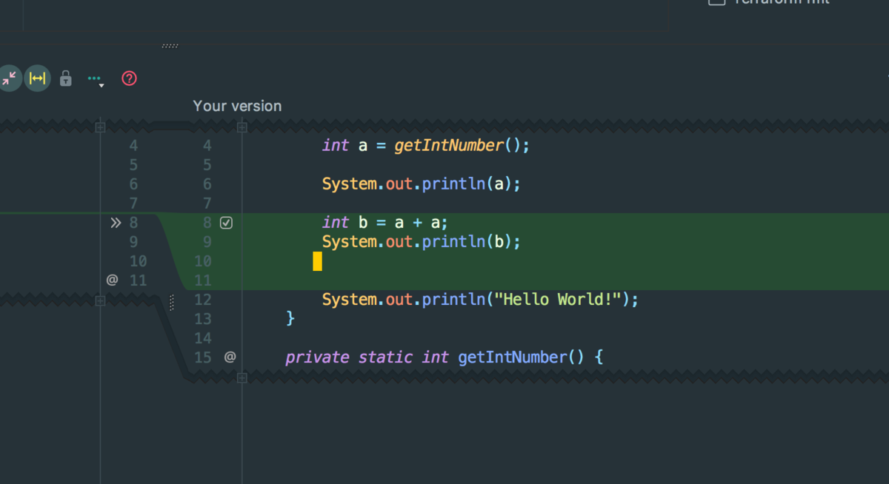Click line number 12 in right gutter

coord(203,300)
